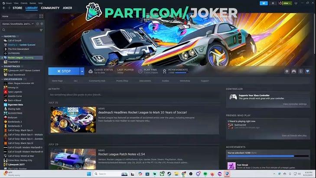Screen dimensions: 316x178
Task: Open the Points Shop link
Action: pyautogui.click(x=122, y=81)
